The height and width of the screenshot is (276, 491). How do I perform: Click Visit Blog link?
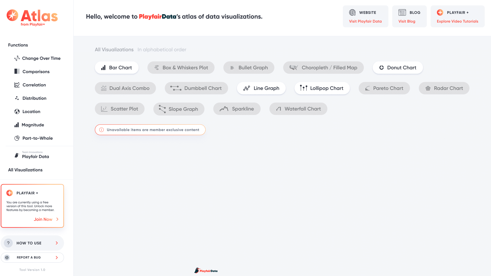(407, 21)
